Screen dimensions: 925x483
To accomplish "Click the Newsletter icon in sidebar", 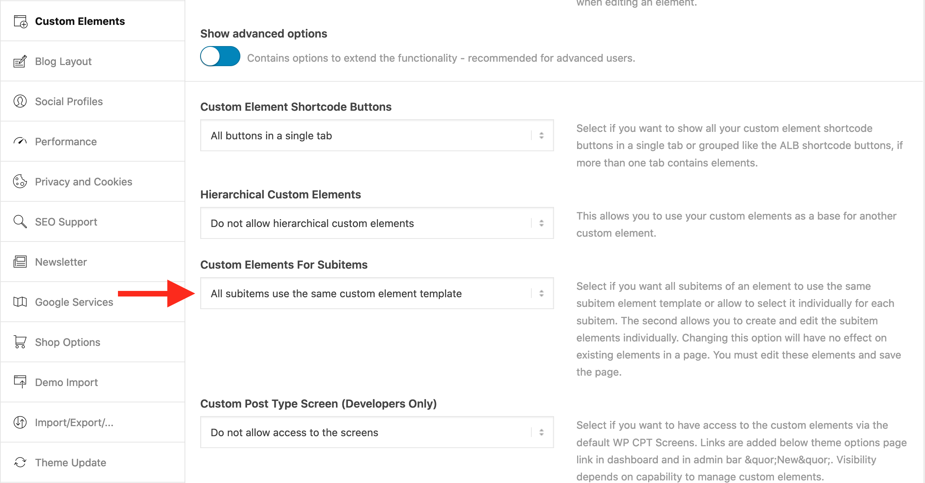I will tap(20, 262).
